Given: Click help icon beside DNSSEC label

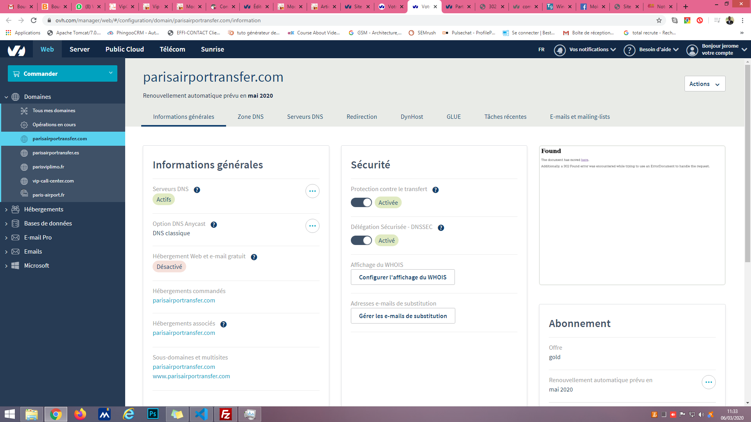Looking at the screenshot, I should click(441, 228).
